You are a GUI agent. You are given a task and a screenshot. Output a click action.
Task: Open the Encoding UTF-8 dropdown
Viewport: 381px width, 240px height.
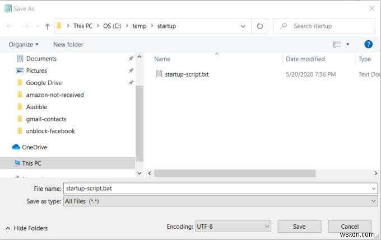point(233,227)
